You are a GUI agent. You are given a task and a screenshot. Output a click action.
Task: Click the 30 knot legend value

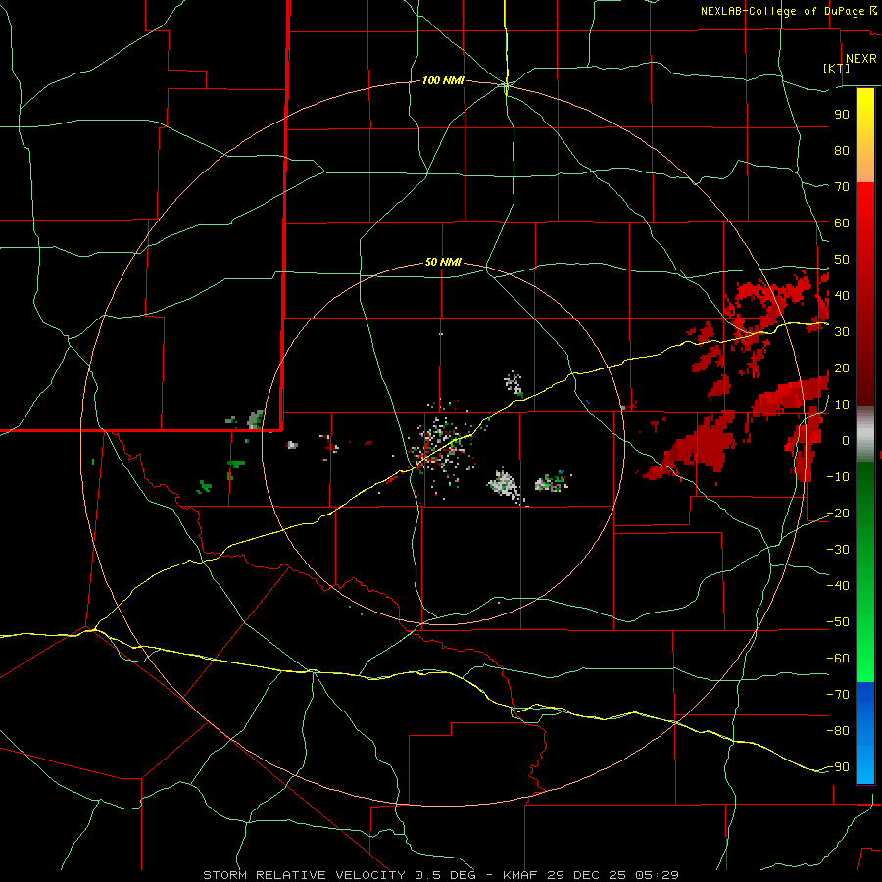(842, 332)
